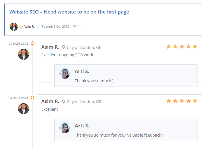Click Asim R. avatar under 20 Nov 2023

(x=24, y=54)
